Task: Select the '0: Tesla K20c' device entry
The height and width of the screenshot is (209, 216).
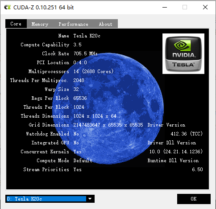Action: coord(46,199)
